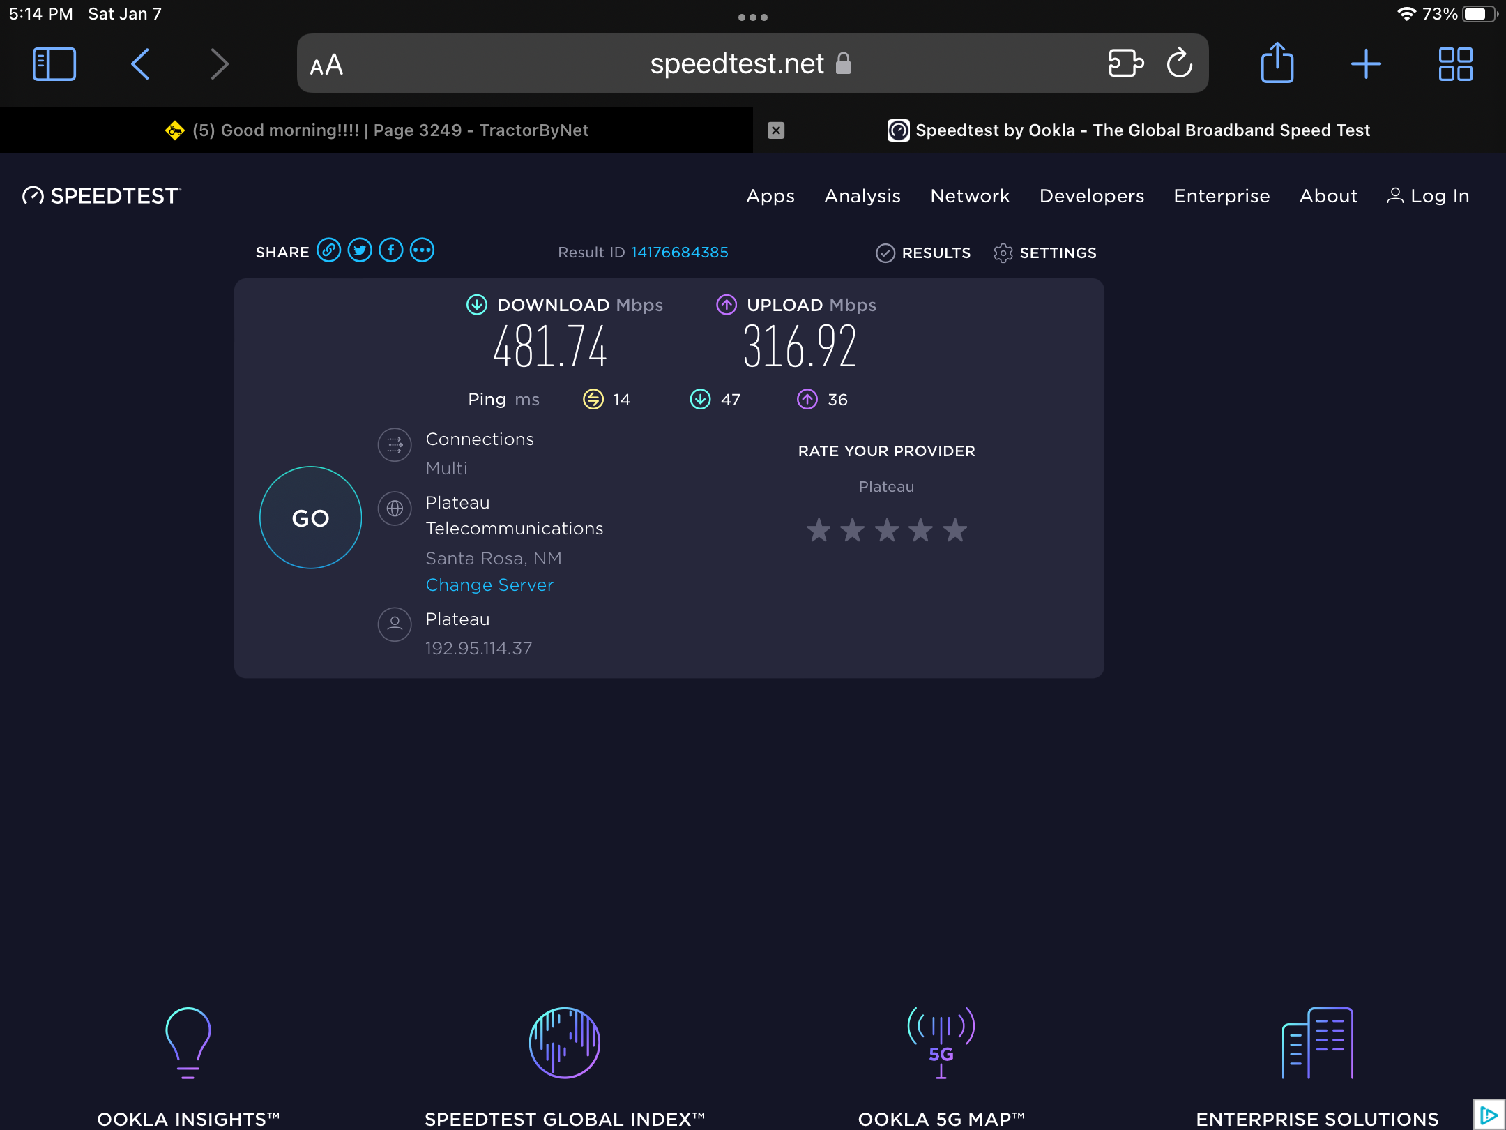Viewport: 1506px width, 1130px height.
Task: Open AA reader view menu
Action: pyautogui.click(x=326, y=65)
